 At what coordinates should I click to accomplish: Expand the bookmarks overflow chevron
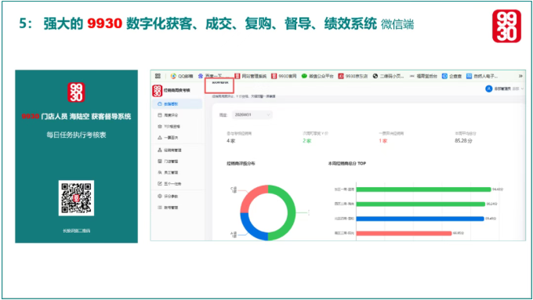(520, 76)
